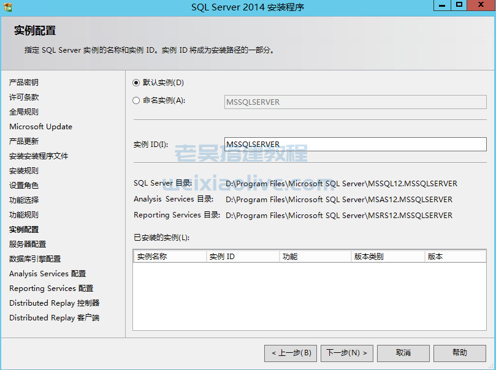Open 帮助 via the help button
This screenshot has height=370, width=496.
(x=459, y=353)
